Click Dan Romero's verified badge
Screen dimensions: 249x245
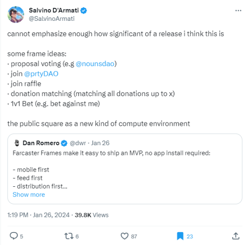tap(64, 143)
